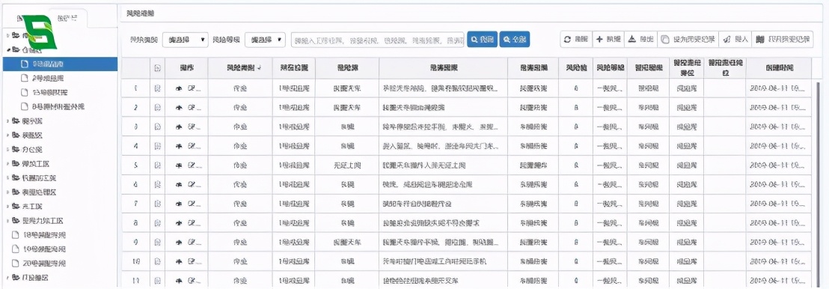Focus the keyword search input field

378,40
